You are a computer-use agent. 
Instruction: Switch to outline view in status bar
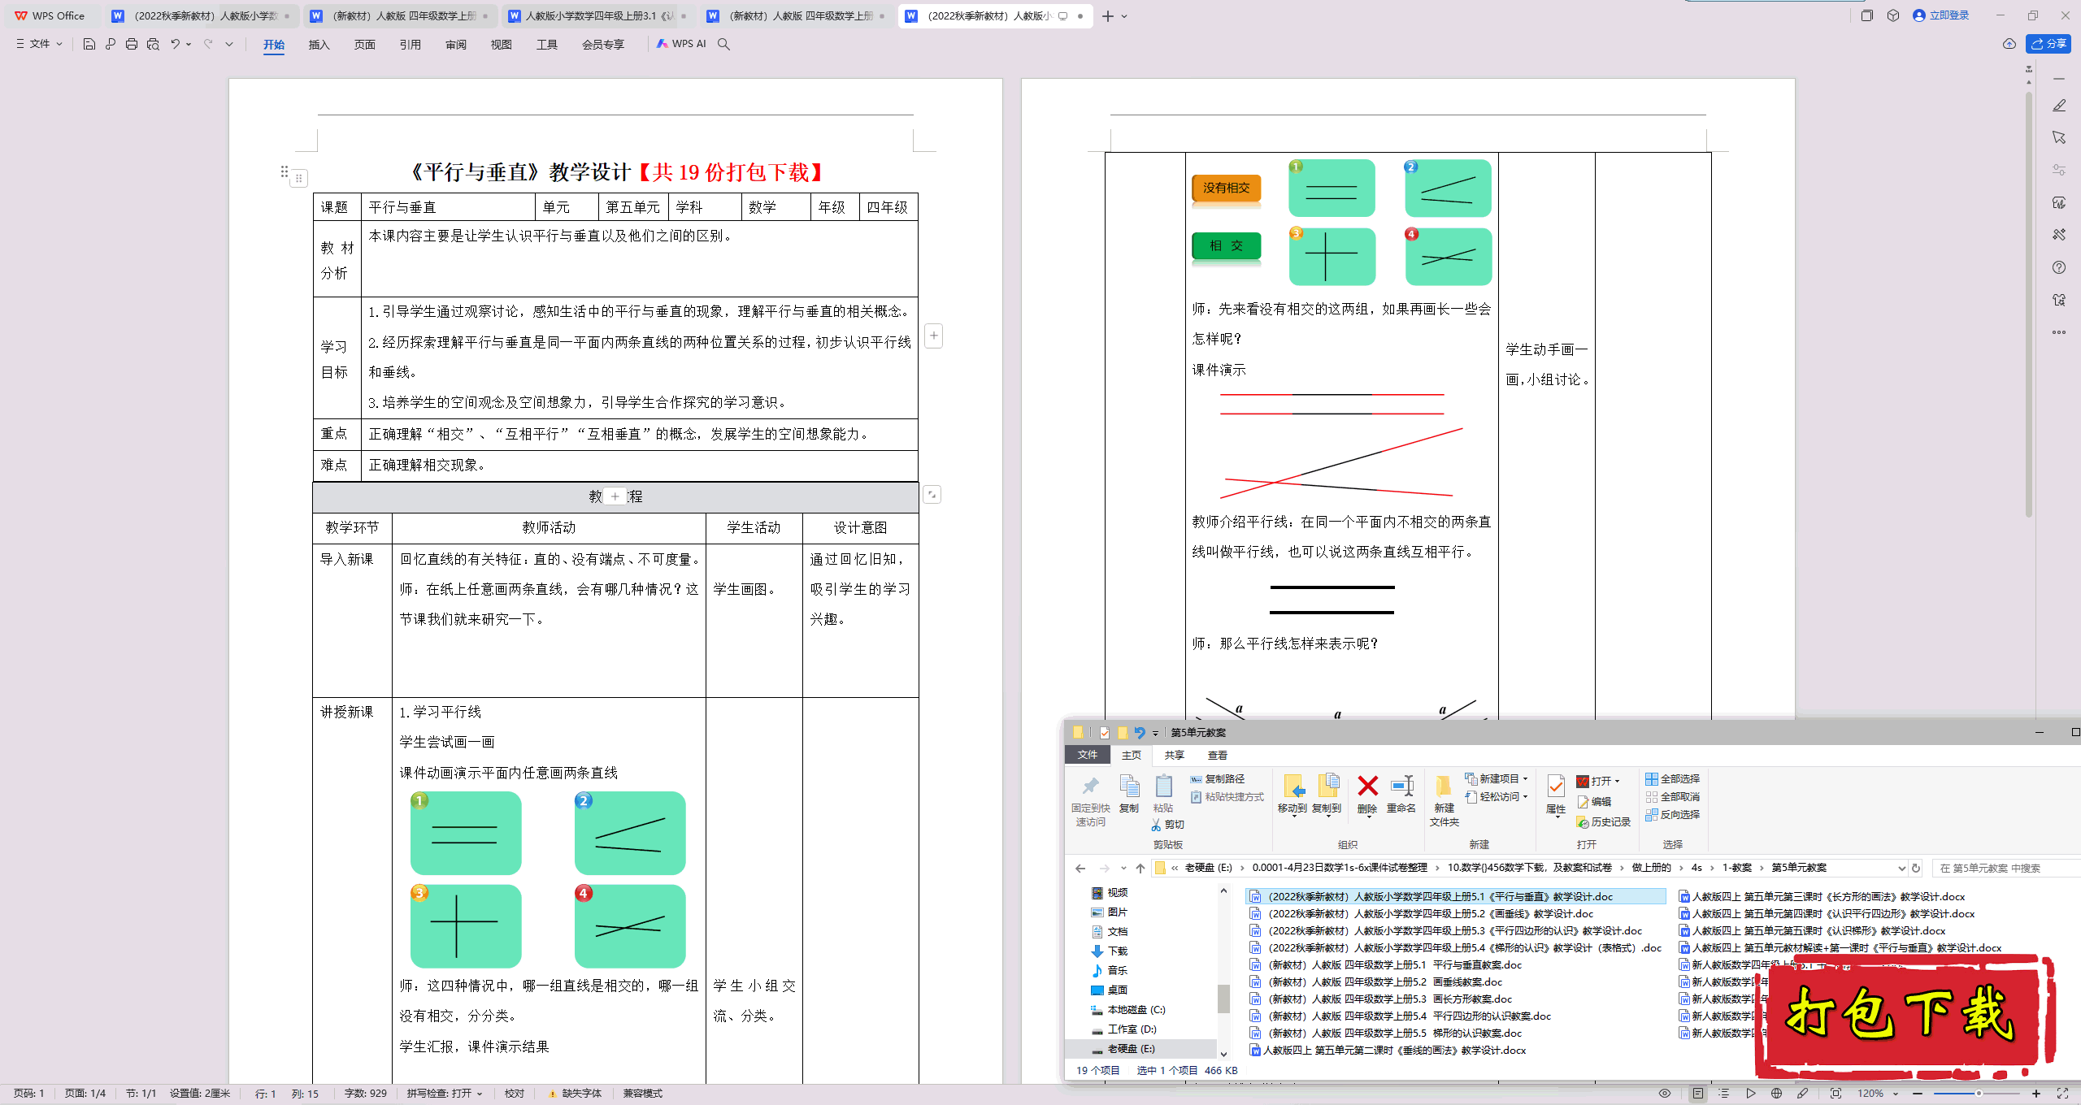pos(1723,1094)
